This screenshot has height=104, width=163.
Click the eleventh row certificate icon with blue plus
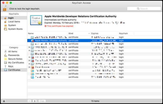(x=32, y=71)
